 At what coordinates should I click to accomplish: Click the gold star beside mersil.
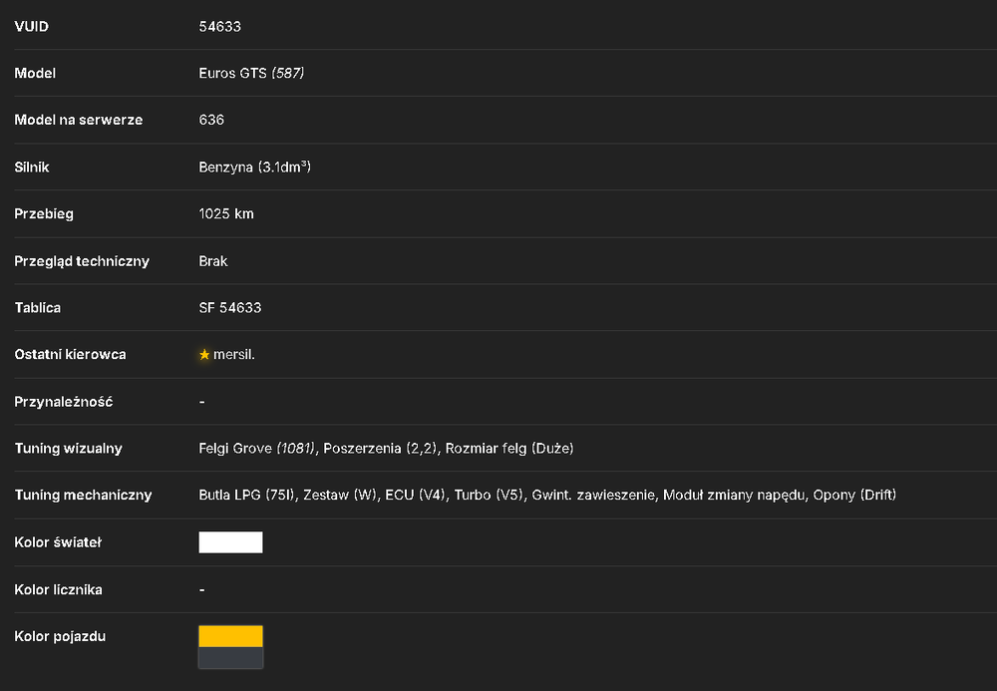(x=204, y=355)
